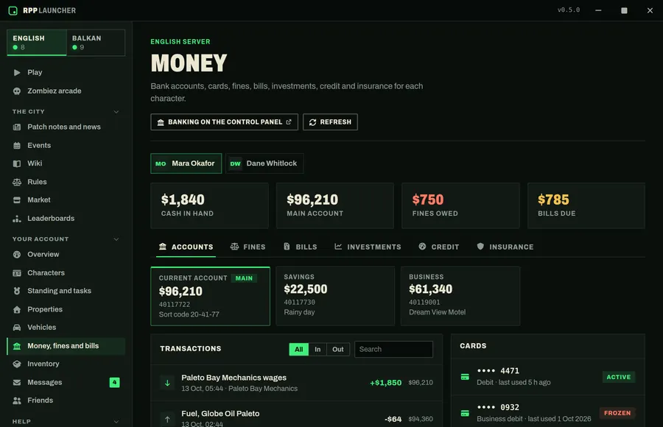This screenshot has width=663, height=427.
Task: Click the Characters ID card icon
Action: [17, 273]
